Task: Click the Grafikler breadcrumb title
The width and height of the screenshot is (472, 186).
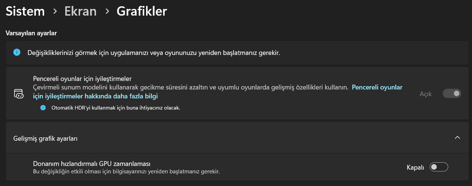Action: click(142, 12)
